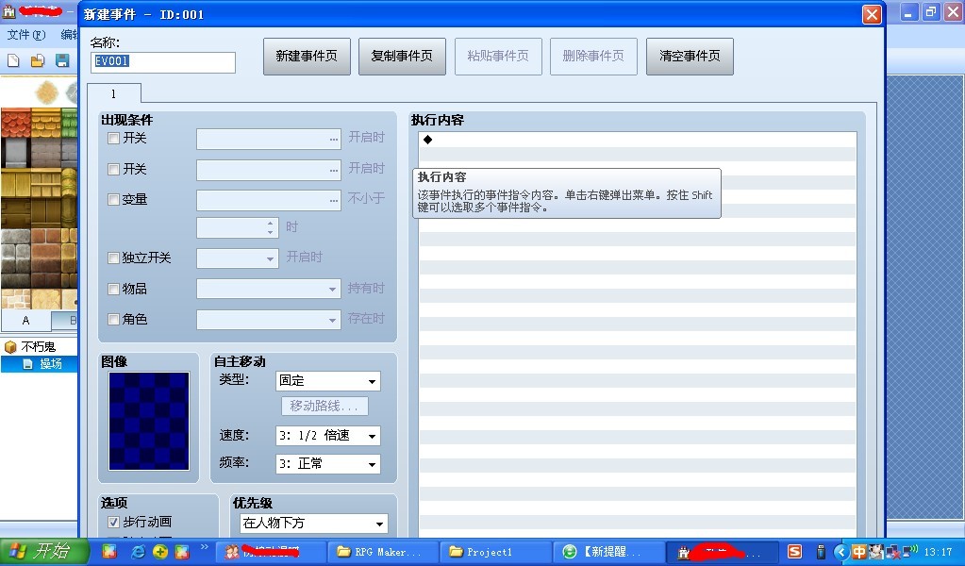Enable the first 开关 condition checkbox

(x=113, y=139)
